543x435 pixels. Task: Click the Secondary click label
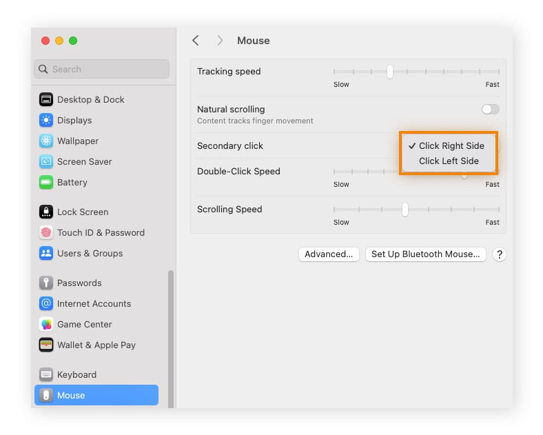(230, 146)
